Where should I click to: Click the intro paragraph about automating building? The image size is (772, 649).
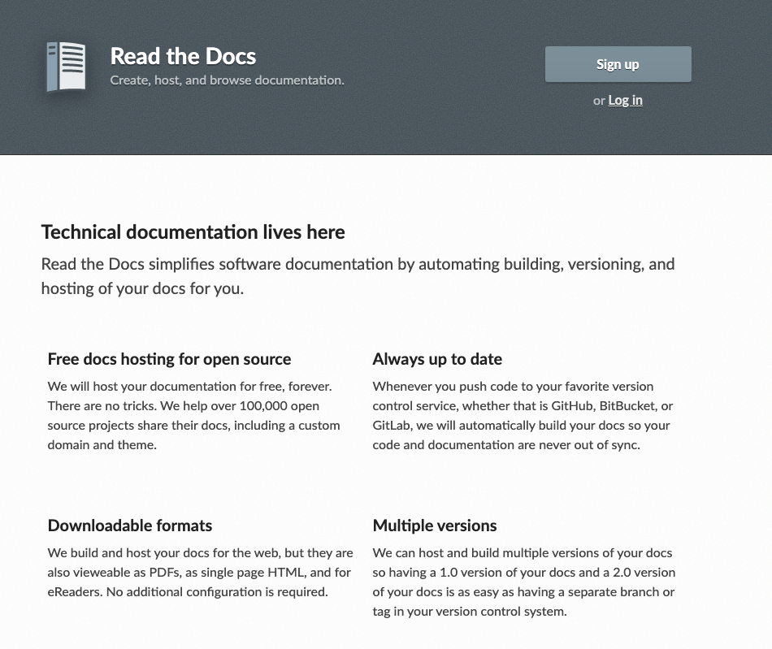click(x=358, y=276)
